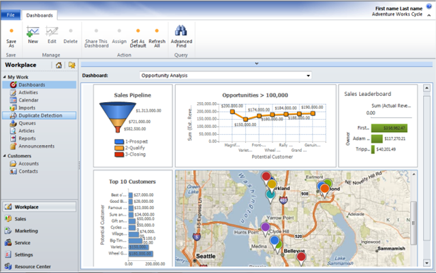This screenshot has height=273, width=436.
Task: Click Set As Default in the ribbon
Action: (138, 37)
